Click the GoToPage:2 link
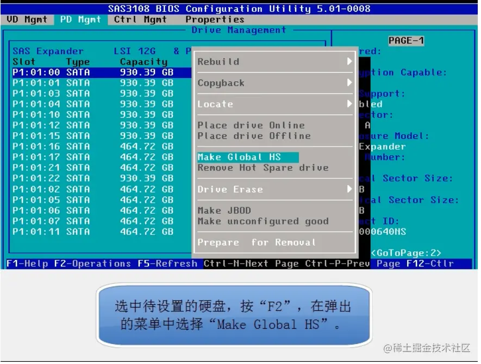Screen dimensions: 481x364 click(x=406, y=253)
